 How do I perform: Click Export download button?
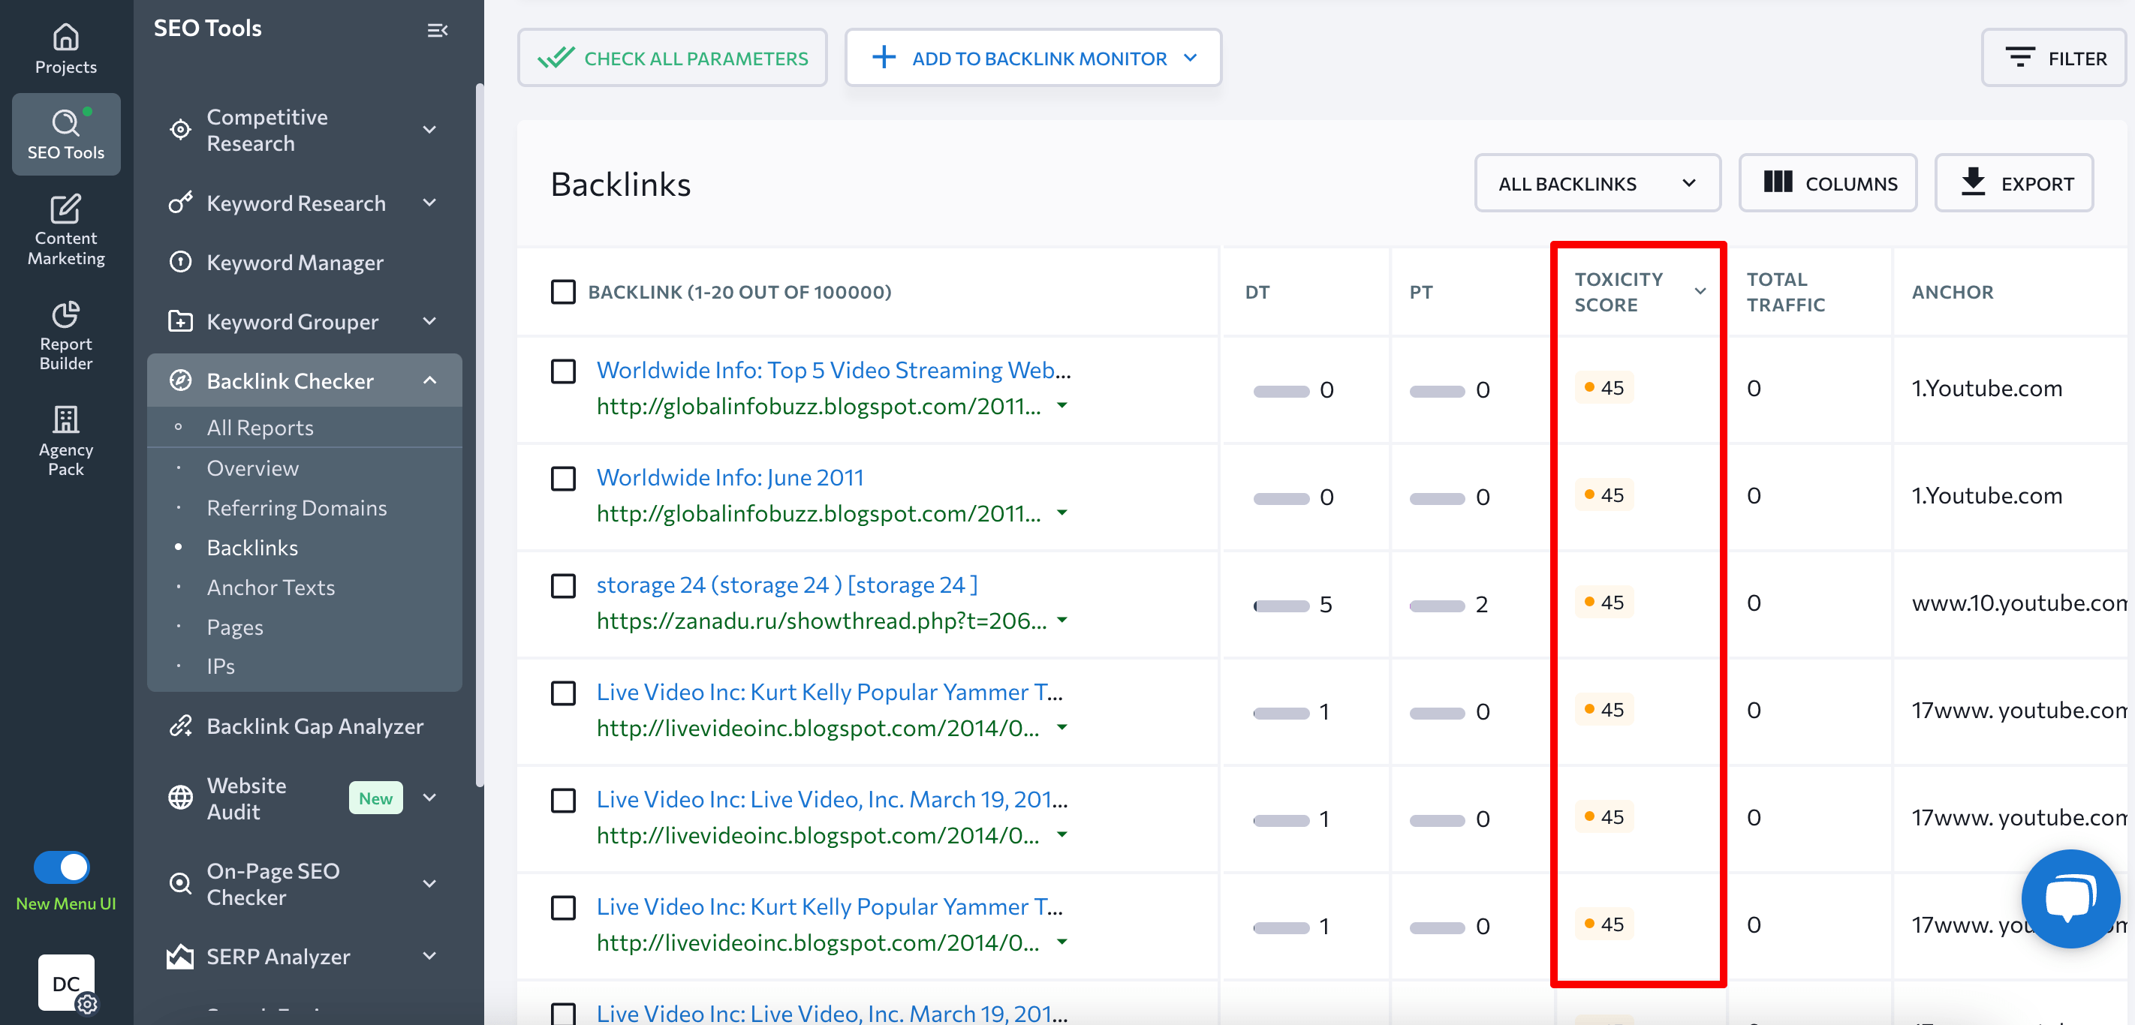click(x=2013, y=183)
